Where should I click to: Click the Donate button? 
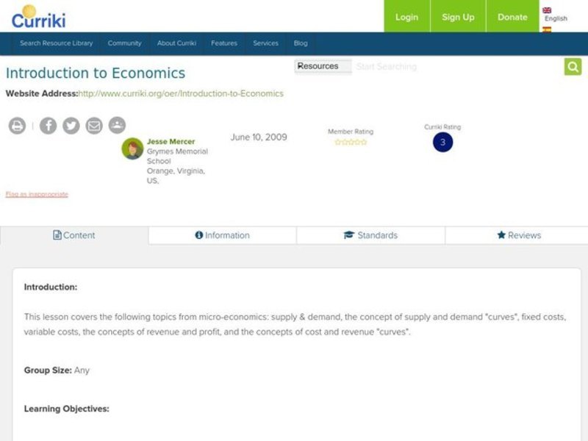pyautogui.click(x=512, y=17)
